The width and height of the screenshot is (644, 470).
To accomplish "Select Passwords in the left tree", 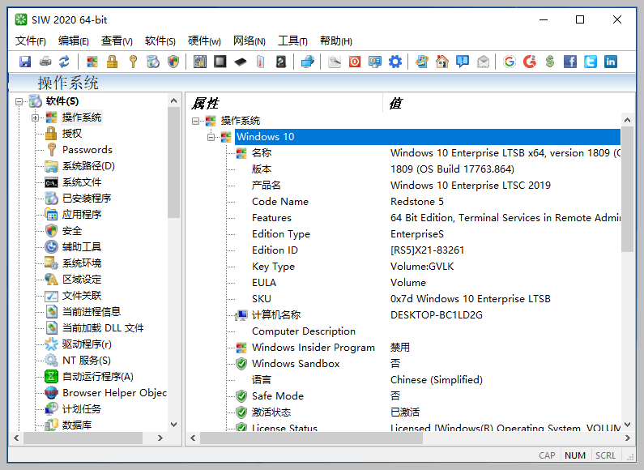I will click(x=87, y=150).
